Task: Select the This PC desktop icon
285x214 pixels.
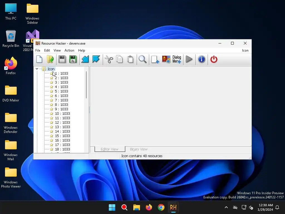Action: 11,12
